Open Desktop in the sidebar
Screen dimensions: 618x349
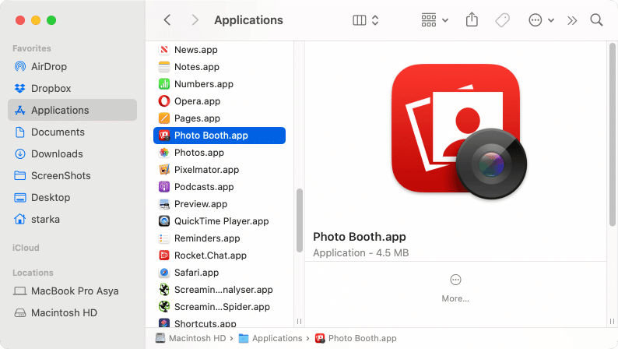(x=72, y=198)
